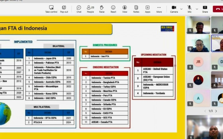
Task: Show the People participant list
Action: [90, 9]
